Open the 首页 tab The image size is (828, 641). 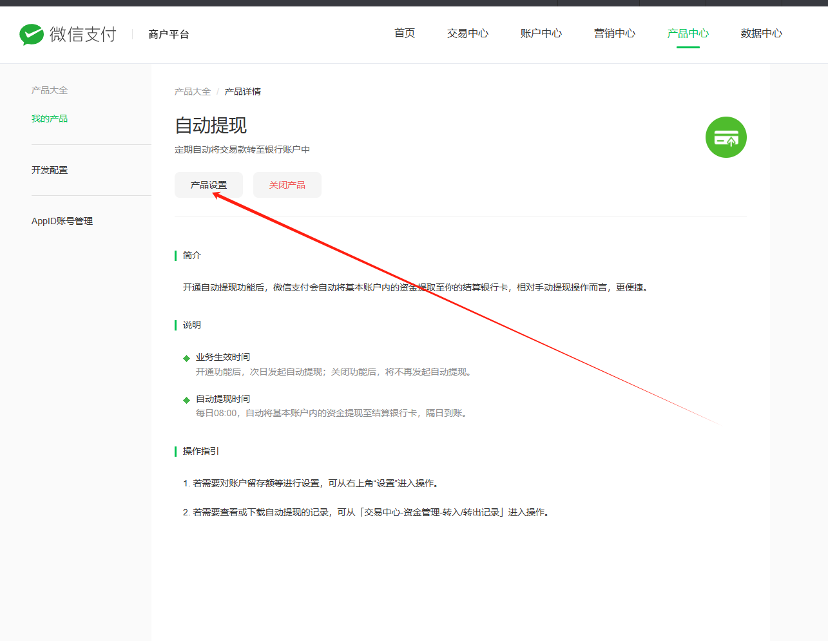(x=405, y=33)
